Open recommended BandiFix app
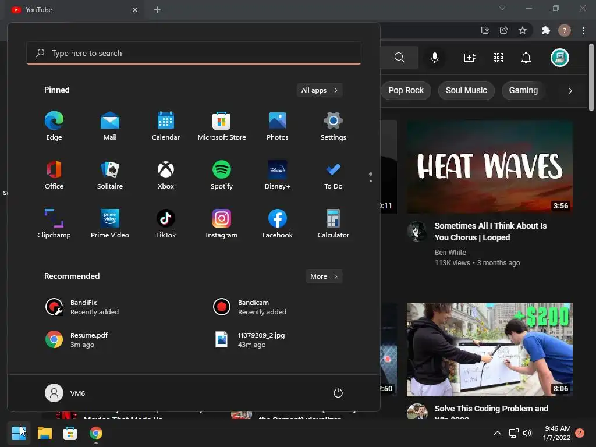Viewport: 596px width, 447px height. [82, 307]
